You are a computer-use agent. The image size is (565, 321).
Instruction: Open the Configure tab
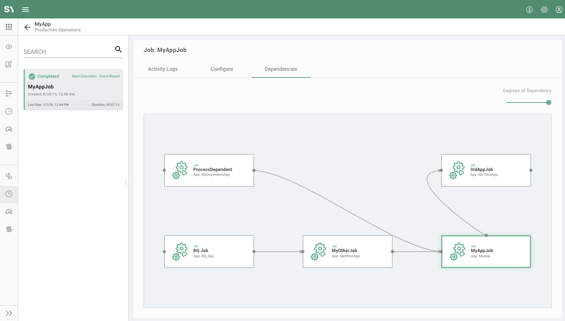click(x=222, y=69)
